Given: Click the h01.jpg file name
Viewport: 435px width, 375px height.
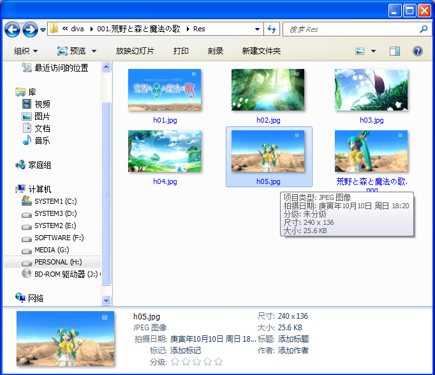Looking at the screenshot, I should click(x=165, y=120).
